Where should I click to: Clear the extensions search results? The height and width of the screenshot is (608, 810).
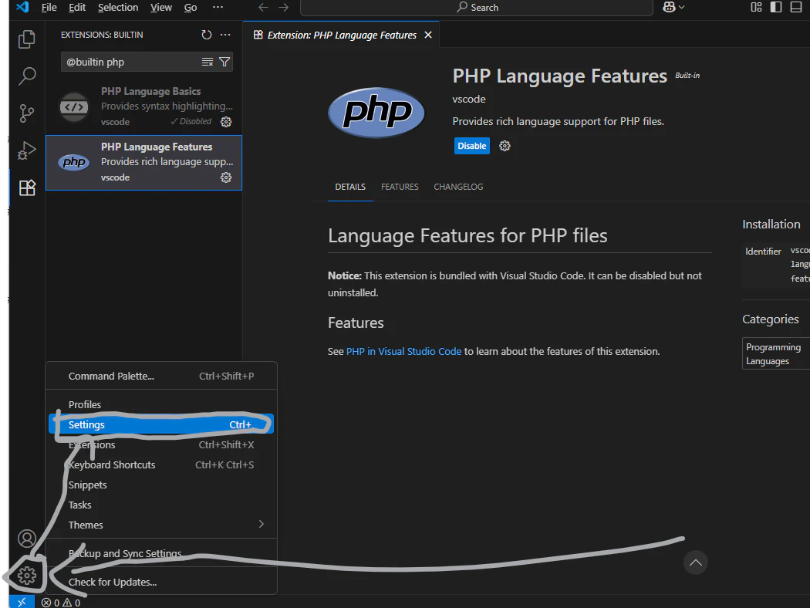[x=208, y=62]
